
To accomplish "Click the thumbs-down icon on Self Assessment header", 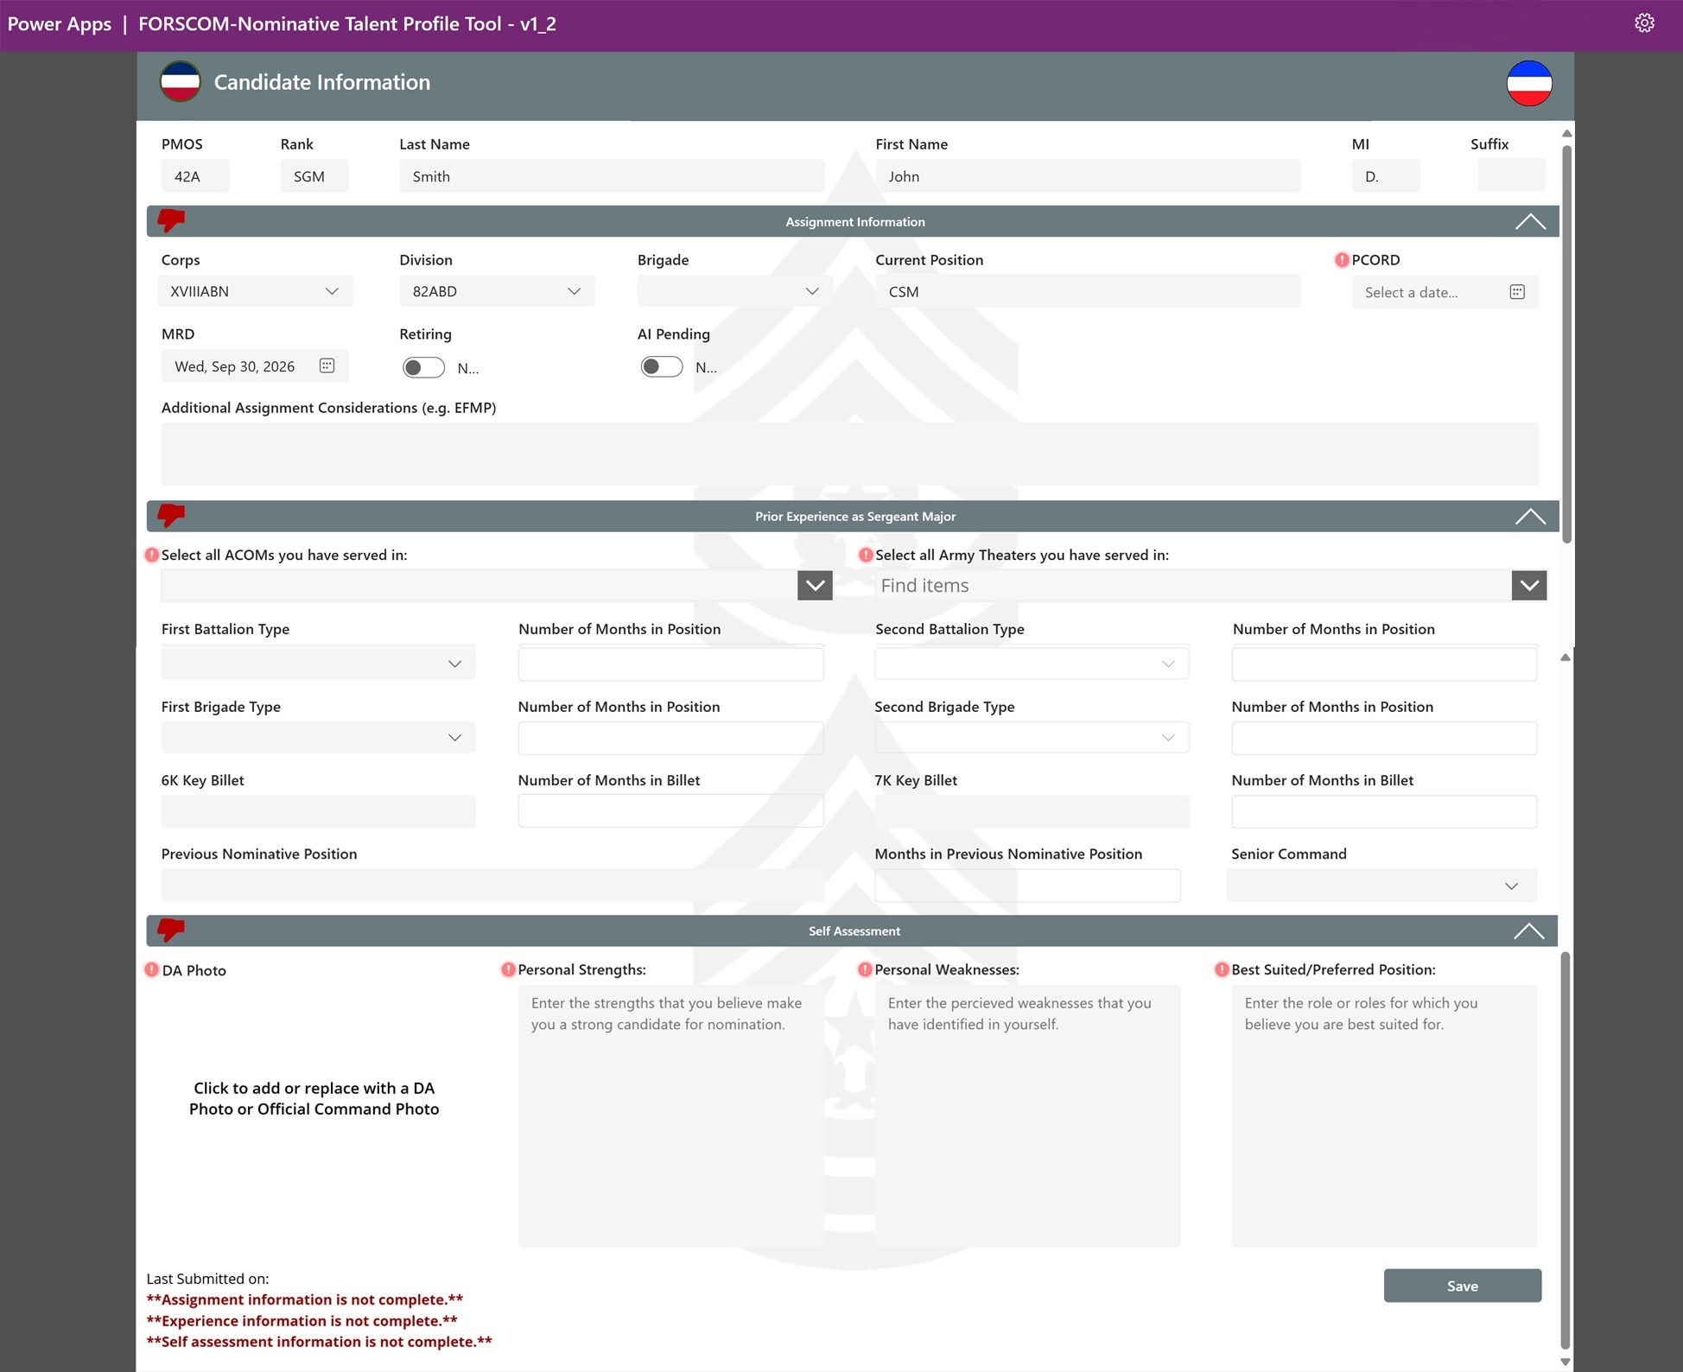I will (171, 930).
